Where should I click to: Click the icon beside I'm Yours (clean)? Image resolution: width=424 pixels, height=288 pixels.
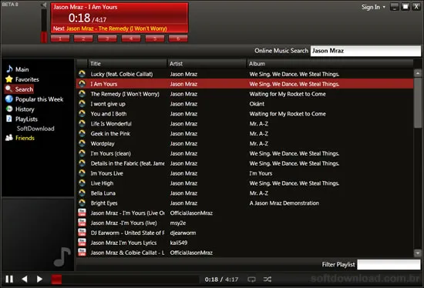[82, 153]
